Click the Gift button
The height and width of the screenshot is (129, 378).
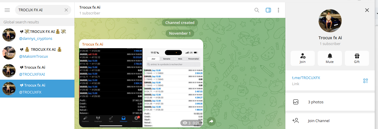pyautogui.click(x=357, y=58)
